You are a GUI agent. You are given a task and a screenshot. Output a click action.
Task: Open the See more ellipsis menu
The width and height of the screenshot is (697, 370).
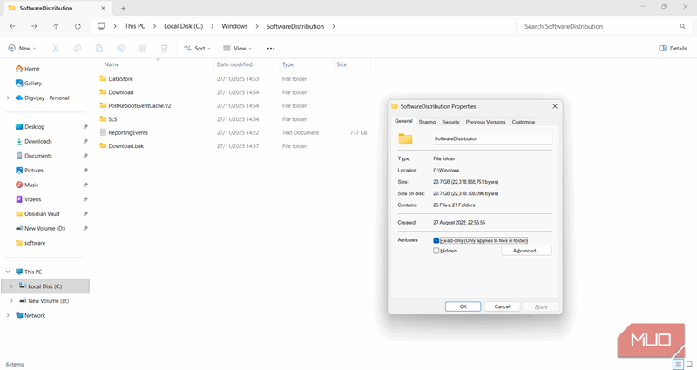pyautogui.click(x=271, y=49)
